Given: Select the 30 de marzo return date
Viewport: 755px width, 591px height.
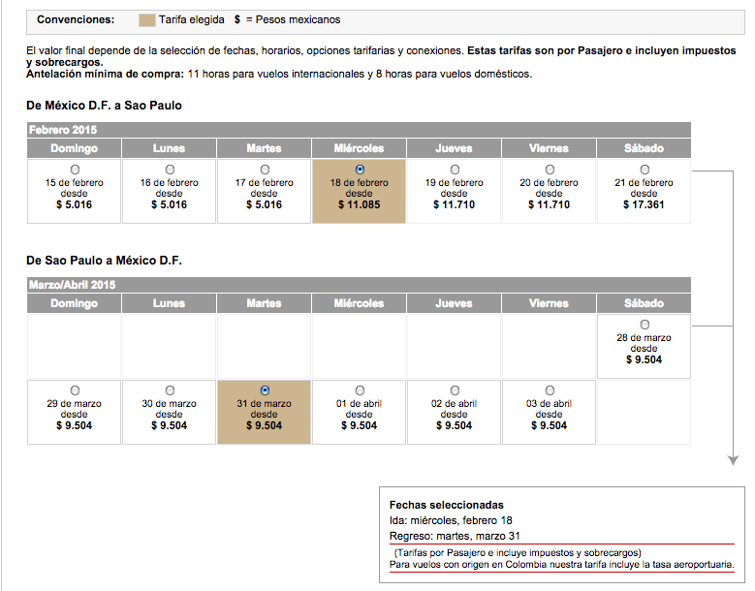Looking at the screenshot, I should (170, 390).
